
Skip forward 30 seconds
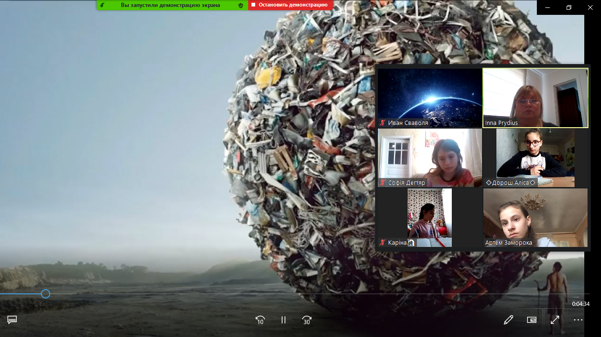(307, 320)
